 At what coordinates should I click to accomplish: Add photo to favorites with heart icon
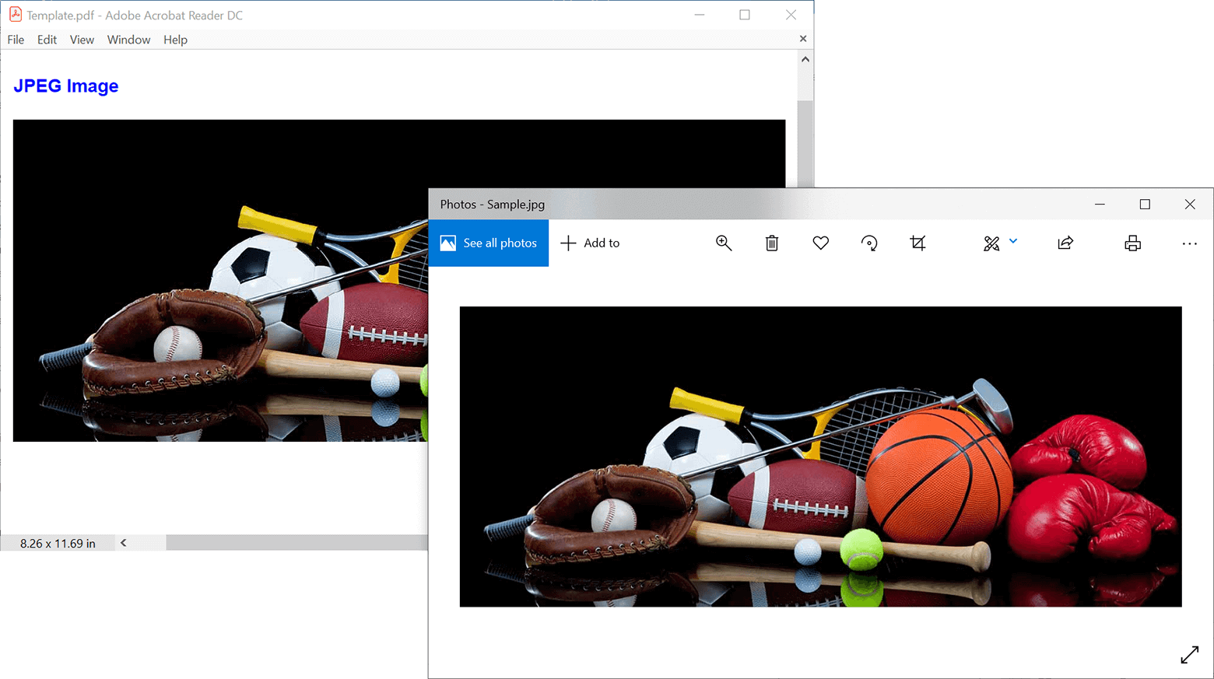tap(820, 243)
